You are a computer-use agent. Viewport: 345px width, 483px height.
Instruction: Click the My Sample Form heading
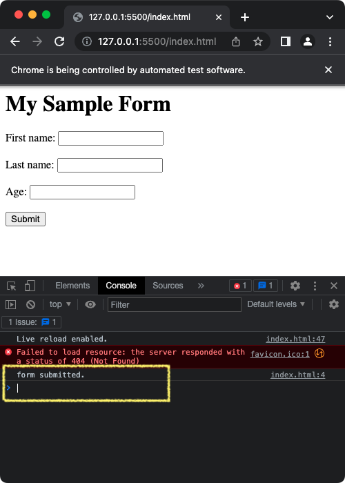tap(88, 103)
